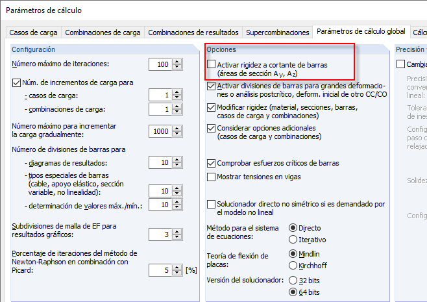Viewport: 427px width, 302px height.
Task: Open the 'Casos de carga' tab
Action: (x=34, y=32)
